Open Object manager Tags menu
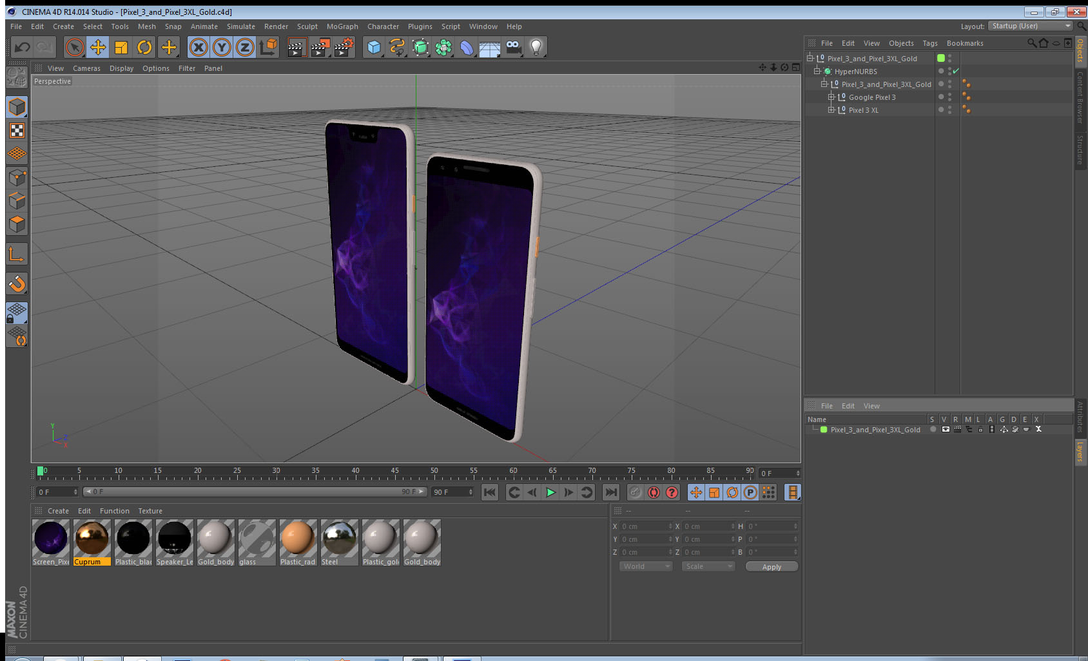Screen dimensions: 1088x661 (x=929, y=43)
